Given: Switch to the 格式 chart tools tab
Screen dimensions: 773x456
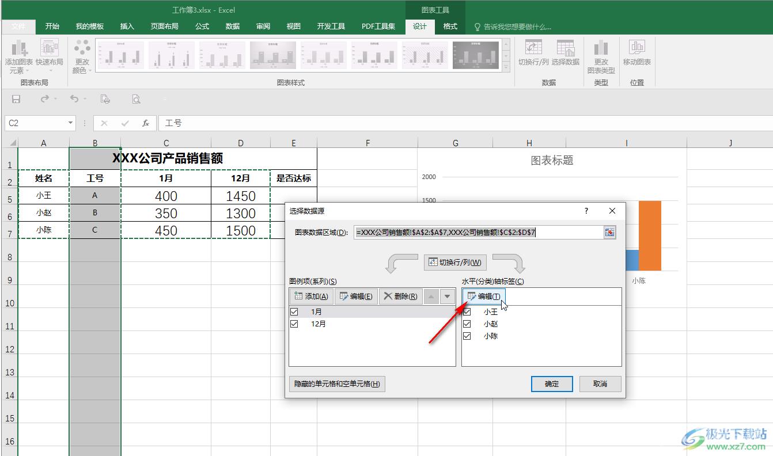Looking at the screenshot, I should tap(450, 26).
